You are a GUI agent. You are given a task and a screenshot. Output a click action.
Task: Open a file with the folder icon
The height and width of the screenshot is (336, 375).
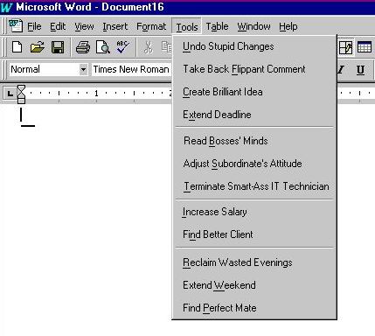pyautogui.click(x=38, y=47)
